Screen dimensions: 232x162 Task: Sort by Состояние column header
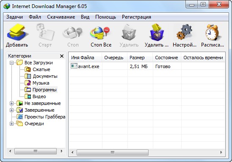pos(167,58)
